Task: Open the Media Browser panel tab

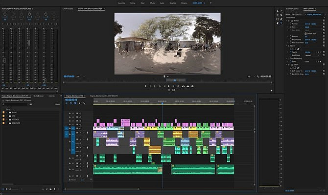Action: 39,96
